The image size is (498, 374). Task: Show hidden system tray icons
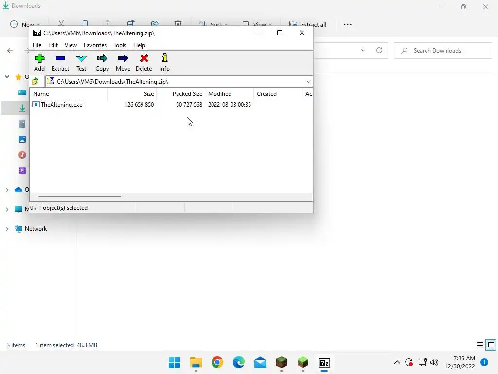[x=397, y=362]
